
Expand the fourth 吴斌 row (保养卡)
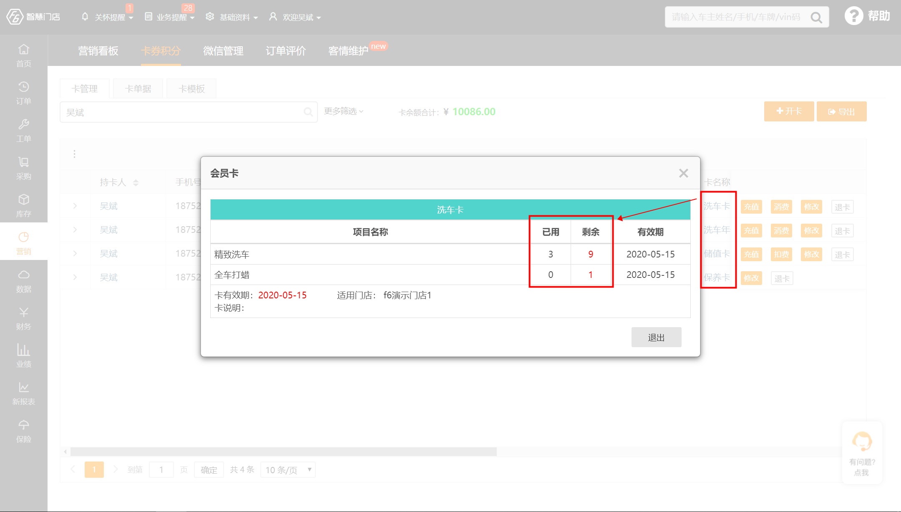click(75, 277)
